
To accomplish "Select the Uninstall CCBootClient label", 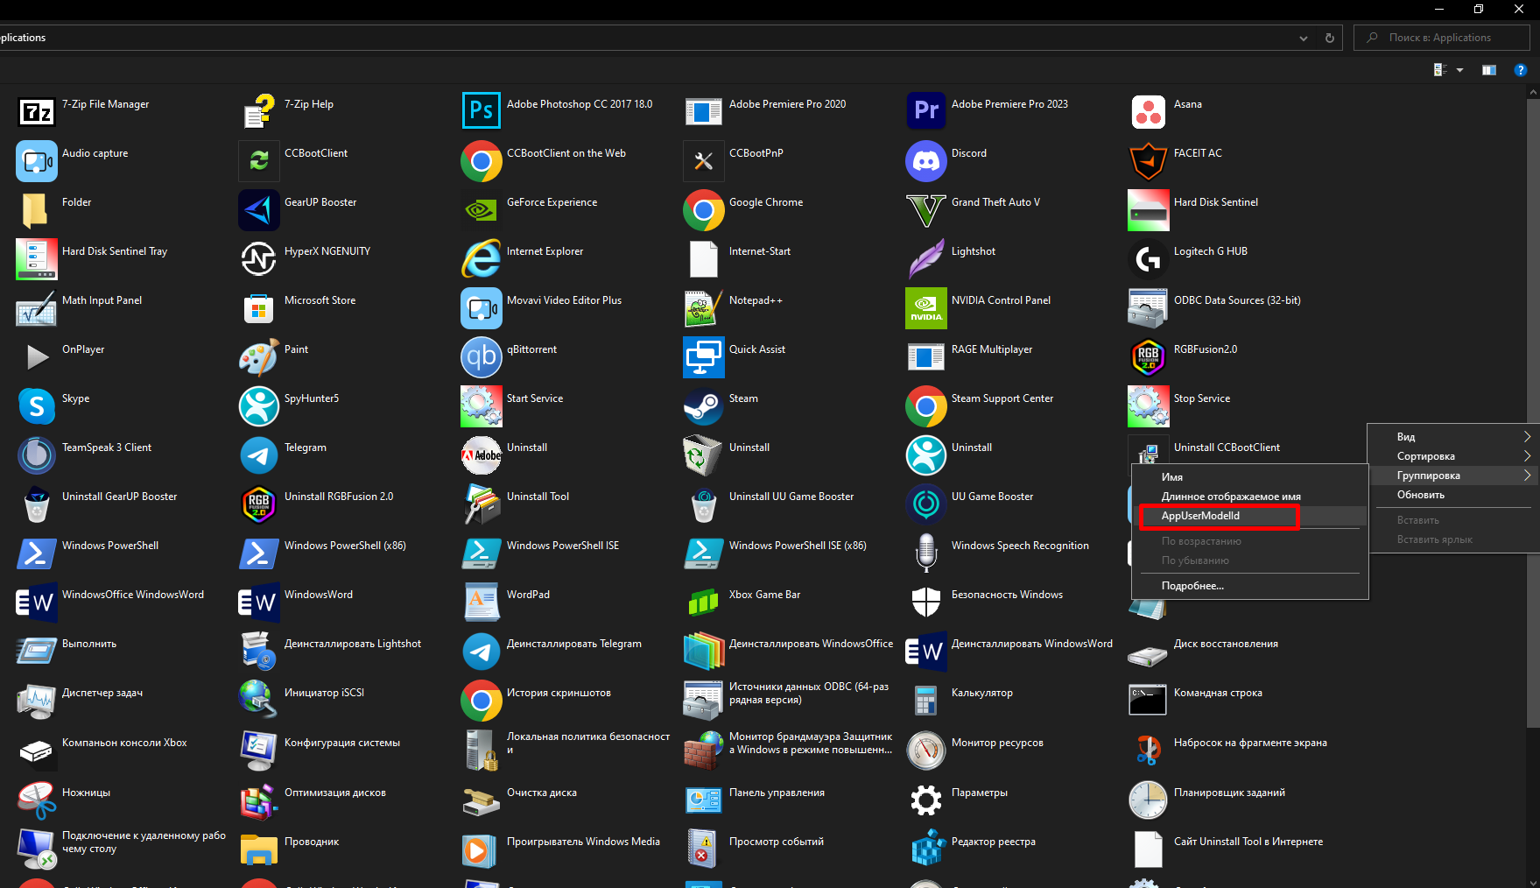I will (x=1227, y=448).
